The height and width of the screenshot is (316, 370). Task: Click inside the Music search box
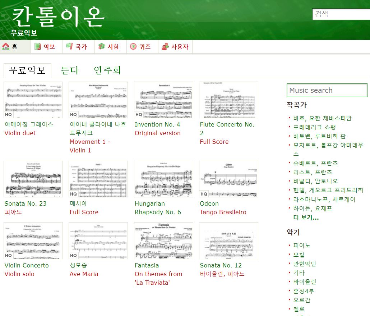point(327,90)
